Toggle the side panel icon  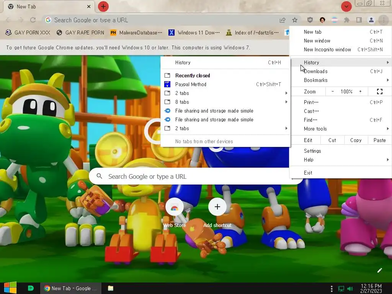tap(359, 20)
